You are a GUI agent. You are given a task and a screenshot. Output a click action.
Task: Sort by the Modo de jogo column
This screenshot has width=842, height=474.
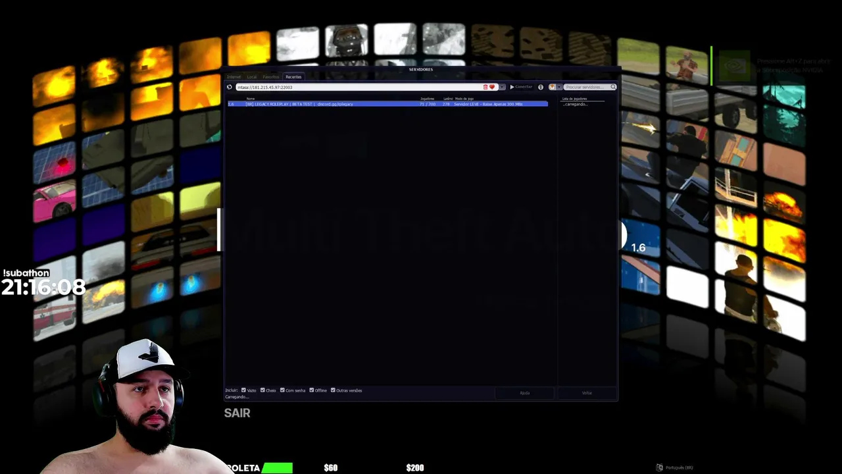click(x=464, y=99)
